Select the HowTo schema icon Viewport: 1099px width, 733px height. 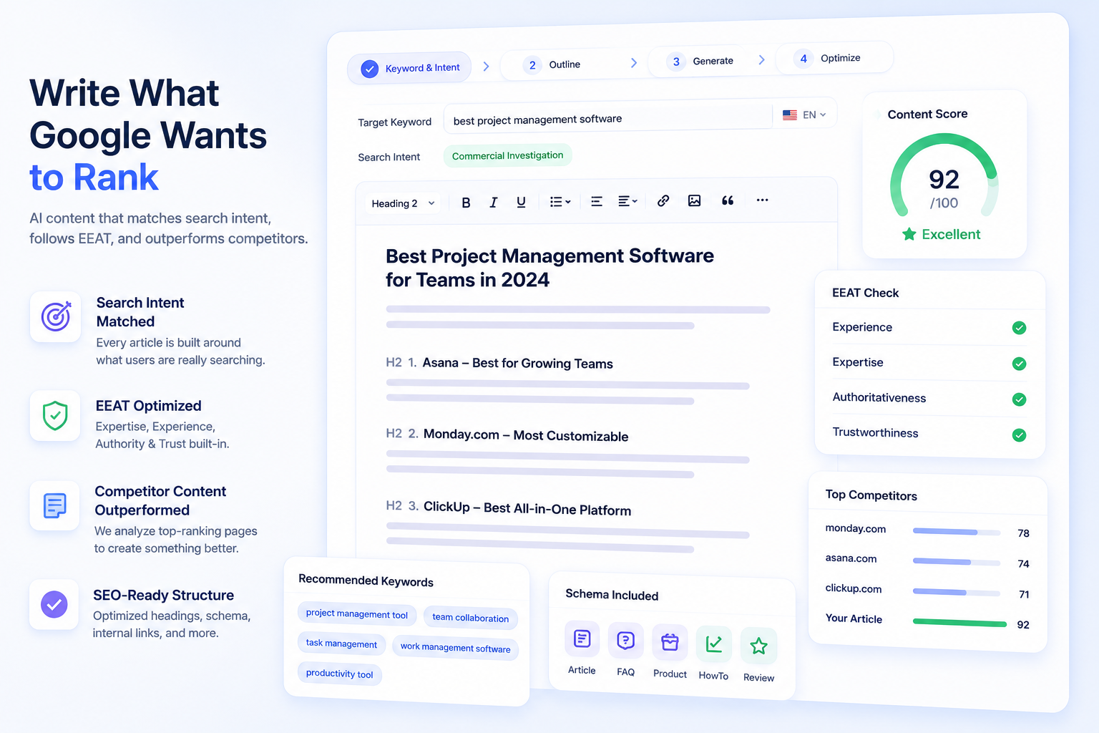click(713, 644)
